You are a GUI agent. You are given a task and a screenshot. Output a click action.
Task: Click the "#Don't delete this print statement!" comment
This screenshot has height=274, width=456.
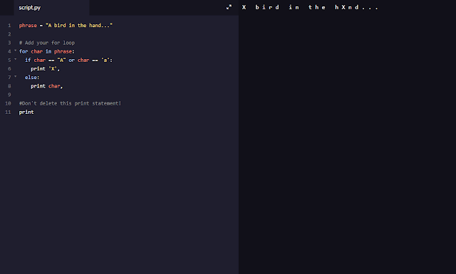[x=70, y=103]
